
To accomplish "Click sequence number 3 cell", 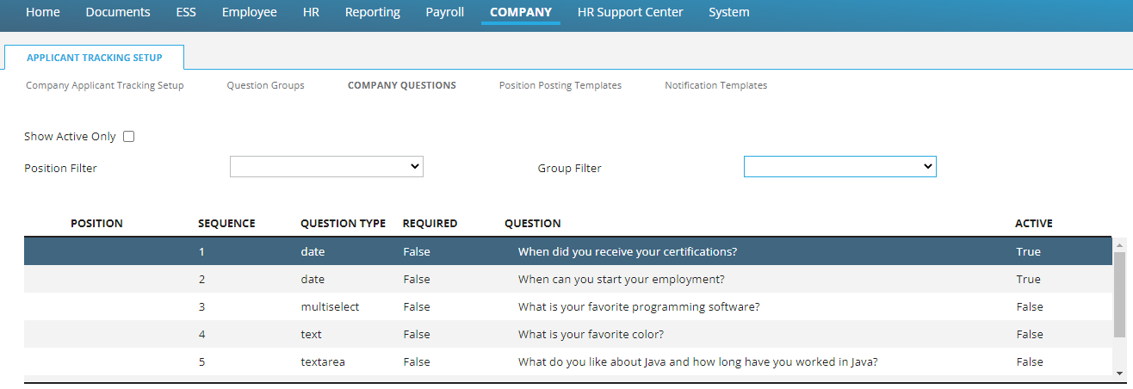I will pos(201,306).
